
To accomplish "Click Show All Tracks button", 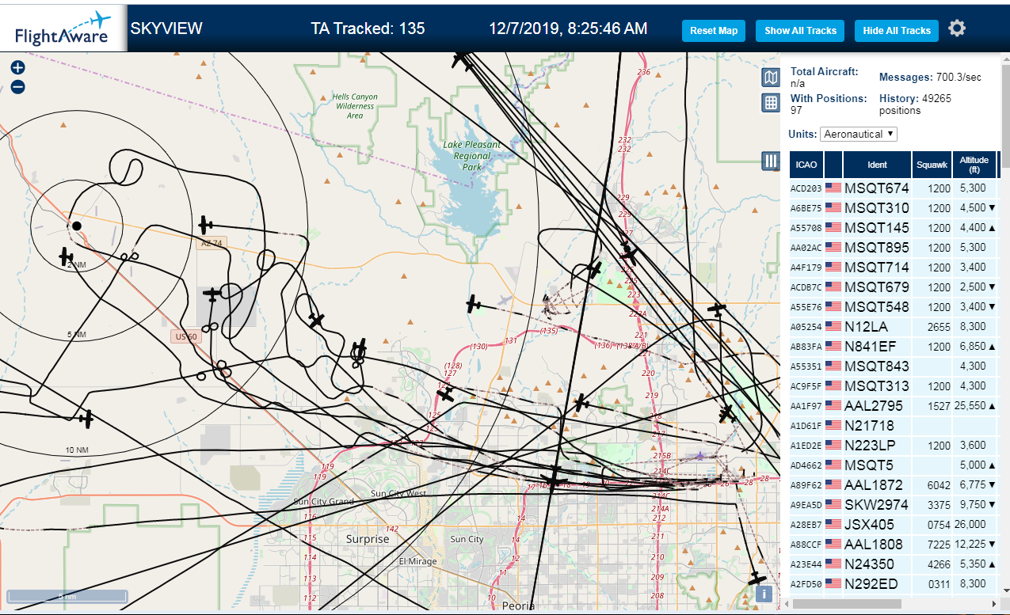I will [x=800, y=31].
